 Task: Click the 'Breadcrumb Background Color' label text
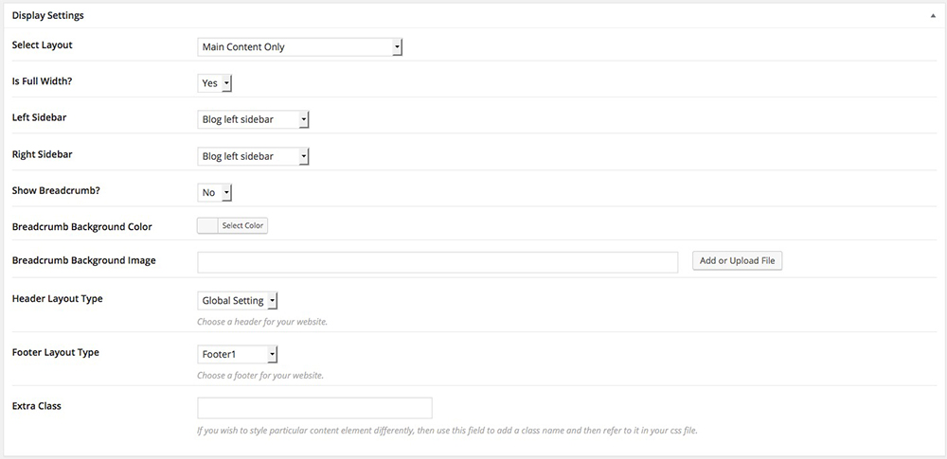[x=81, y=227]
